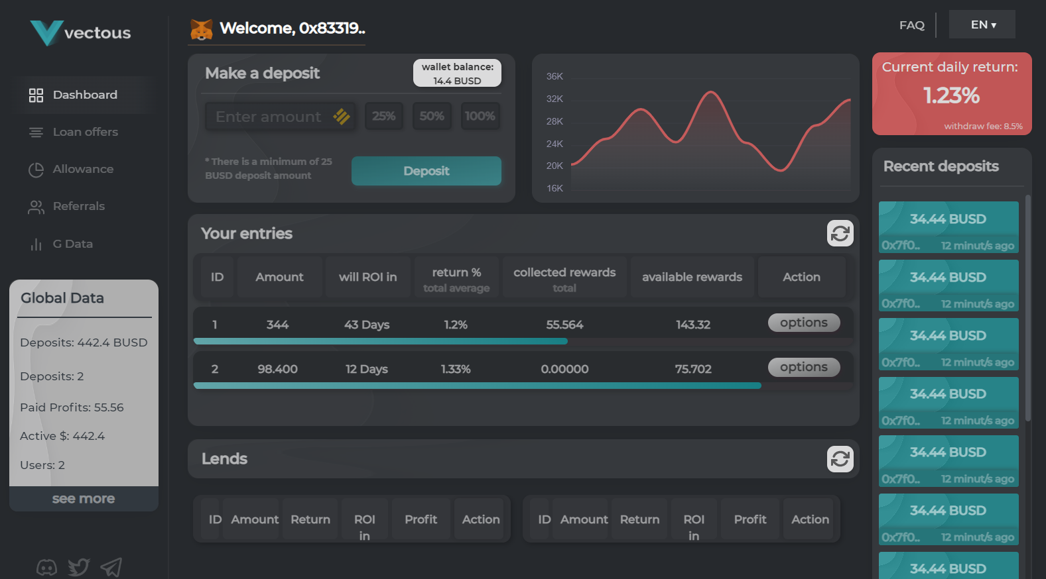Open the Discord link icon
Screen dimensions: 1046x579
click(46, 568)
